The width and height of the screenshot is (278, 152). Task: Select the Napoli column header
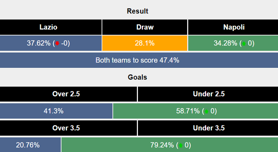coord(232,27)
